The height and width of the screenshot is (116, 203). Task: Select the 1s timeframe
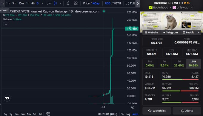[3, 3]
